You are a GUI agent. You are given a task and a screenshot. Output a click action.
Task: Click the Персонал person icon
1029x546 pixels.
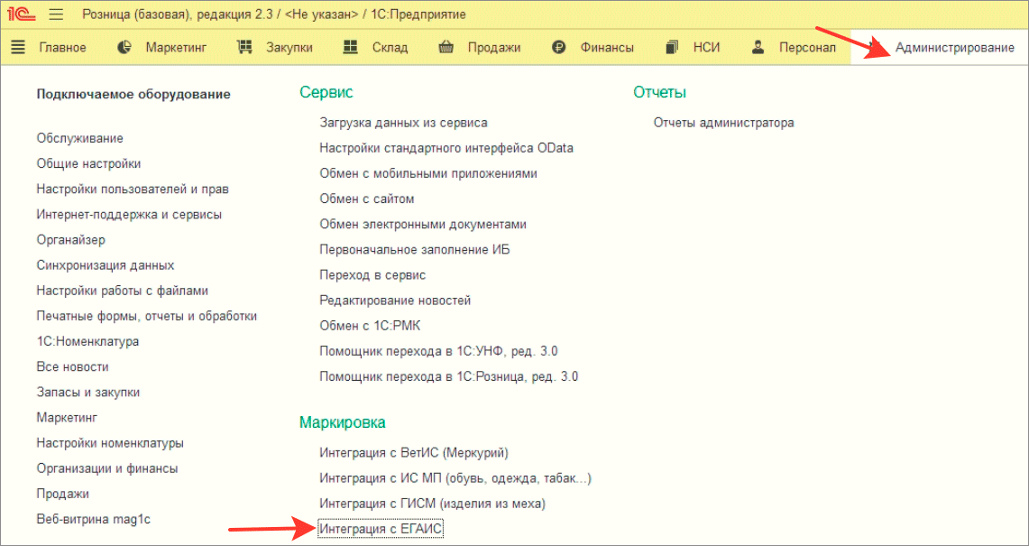click(758, 47)
